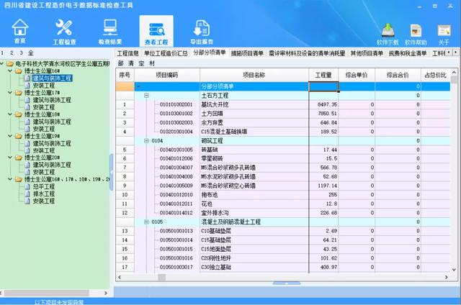This screenshot has width=461, height=305.
Task: Switch to the 措施项目清单 tab
Action: point(247,53)
